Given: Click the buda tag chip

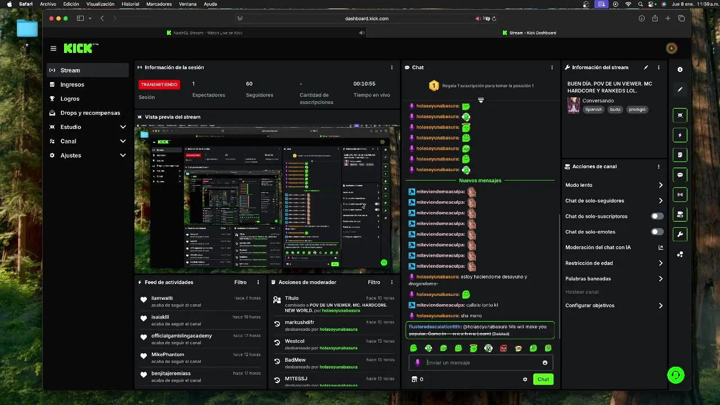Looking at the screenshot, I should click(615, 110).
